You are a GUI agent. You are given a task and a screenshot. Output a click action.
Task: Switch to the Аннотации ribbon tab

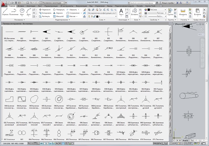(x=31, y=6)
